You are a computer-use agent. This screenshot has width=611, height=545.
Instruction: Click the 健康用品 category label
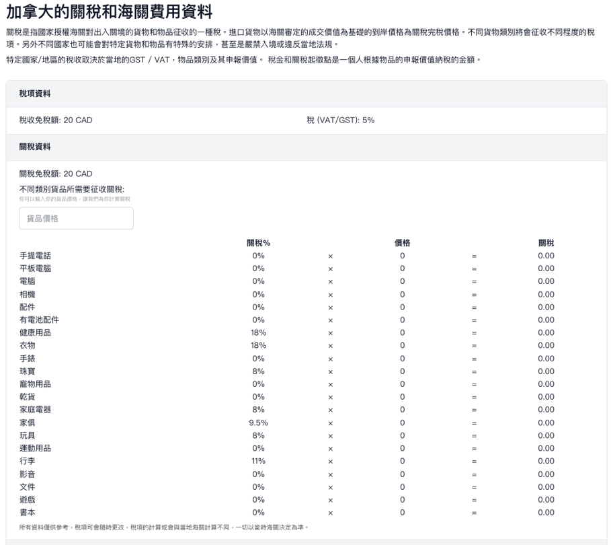click(35, 332)
